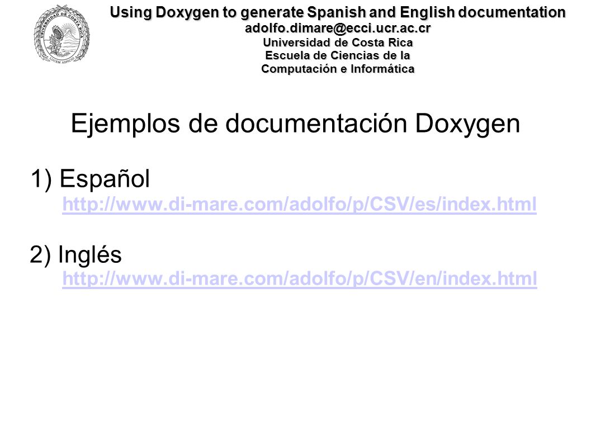The width and height of the screenshot is (591, 444).
Task: Open the Inglés CSV en/index.html link
Action: coord(300,279)
